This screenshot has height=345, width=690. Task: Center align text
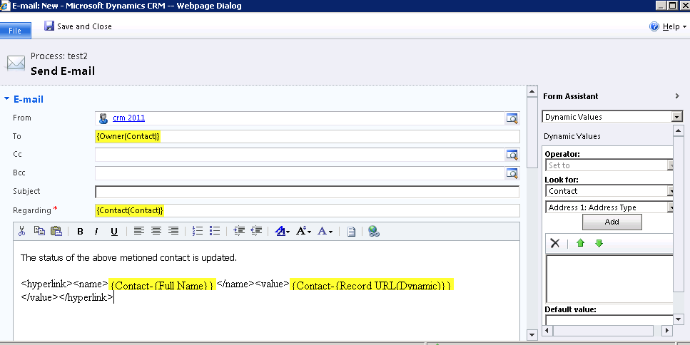point(156,231)
